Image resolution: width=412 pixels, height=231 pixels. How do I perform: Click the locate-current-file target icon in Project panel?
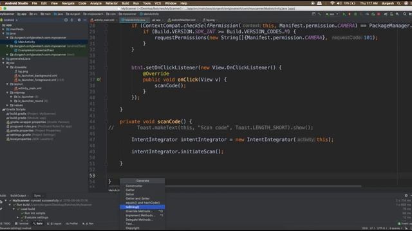click(x=66, y=20)
